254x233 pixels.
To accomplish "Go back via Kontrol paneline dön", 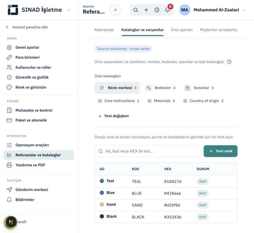I will (x=27, y=27).
